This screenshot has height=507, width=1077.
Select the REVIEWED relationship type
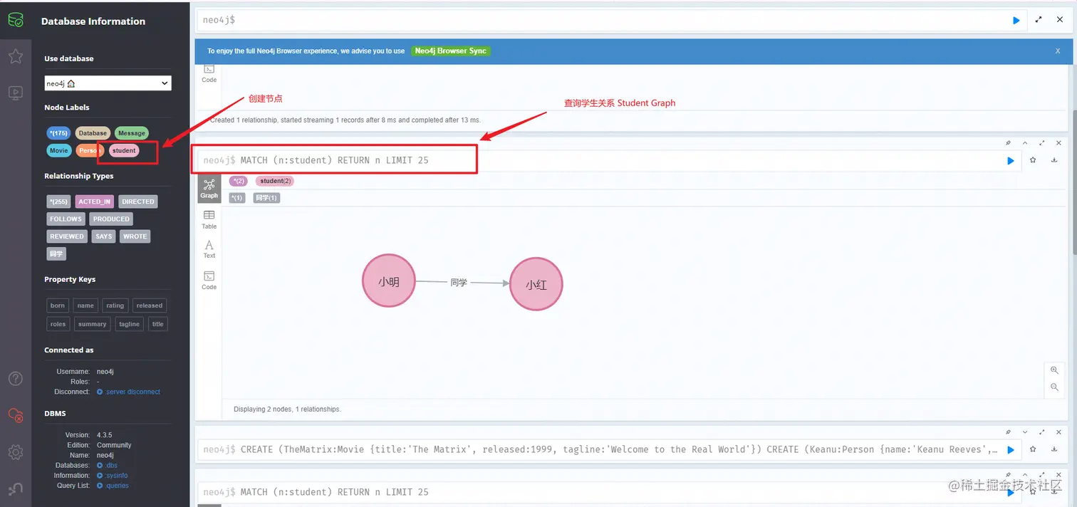point(67,236)
